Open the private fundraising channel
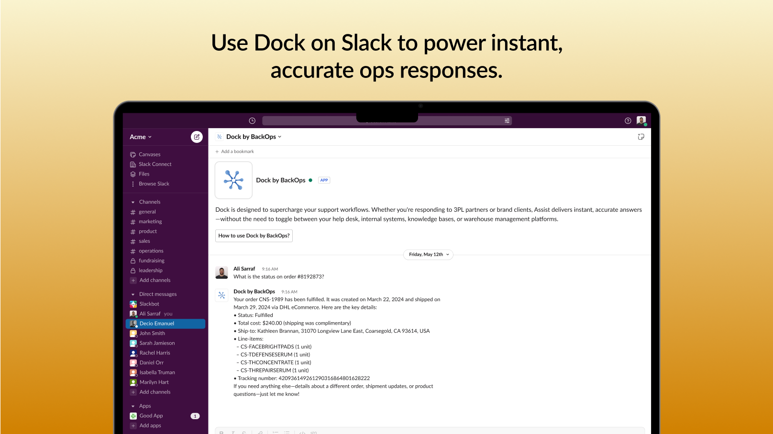This screenshot has width=773, height=434. point(152,261)
